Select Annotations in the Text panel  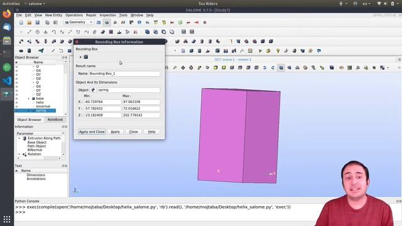pos(36,179)
